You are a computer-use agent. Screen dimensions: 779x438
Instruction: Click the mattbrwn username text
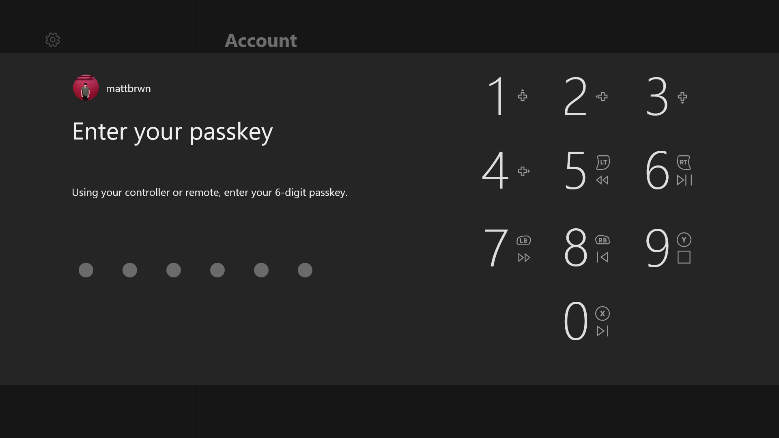128,89
